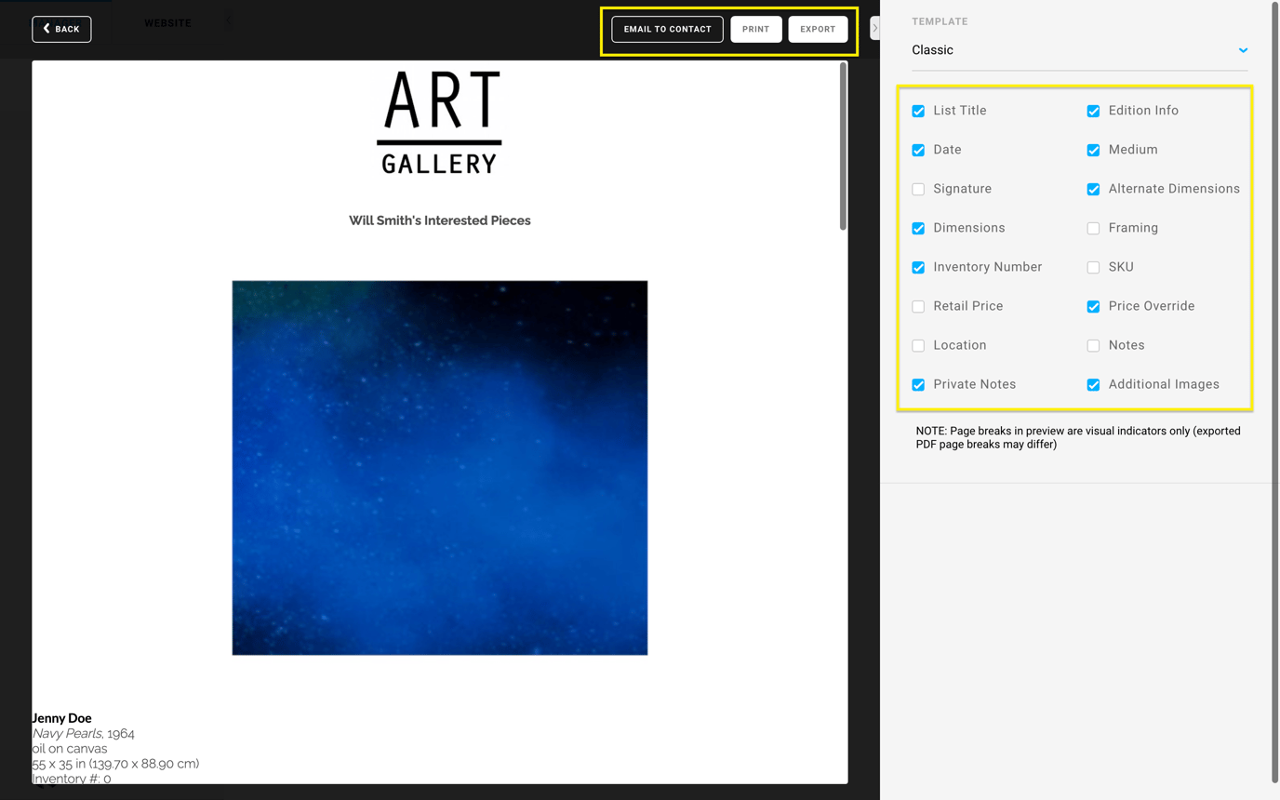Enable the Framing checkbox
The height and width of the screenshot is (800, 1280).
tap(1093, 228)
